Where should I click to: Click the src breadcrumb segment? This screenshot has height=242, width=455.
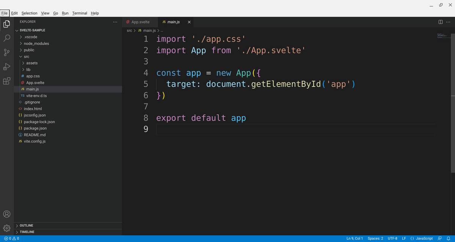point(129,30)
